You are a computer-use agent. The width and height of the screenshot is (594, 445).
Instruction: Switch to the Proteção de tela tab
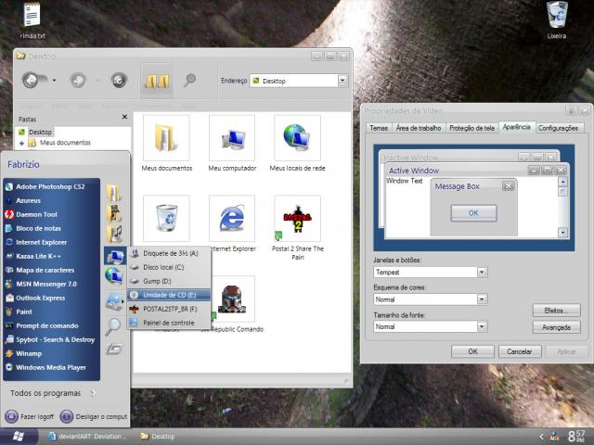(472, 128)
